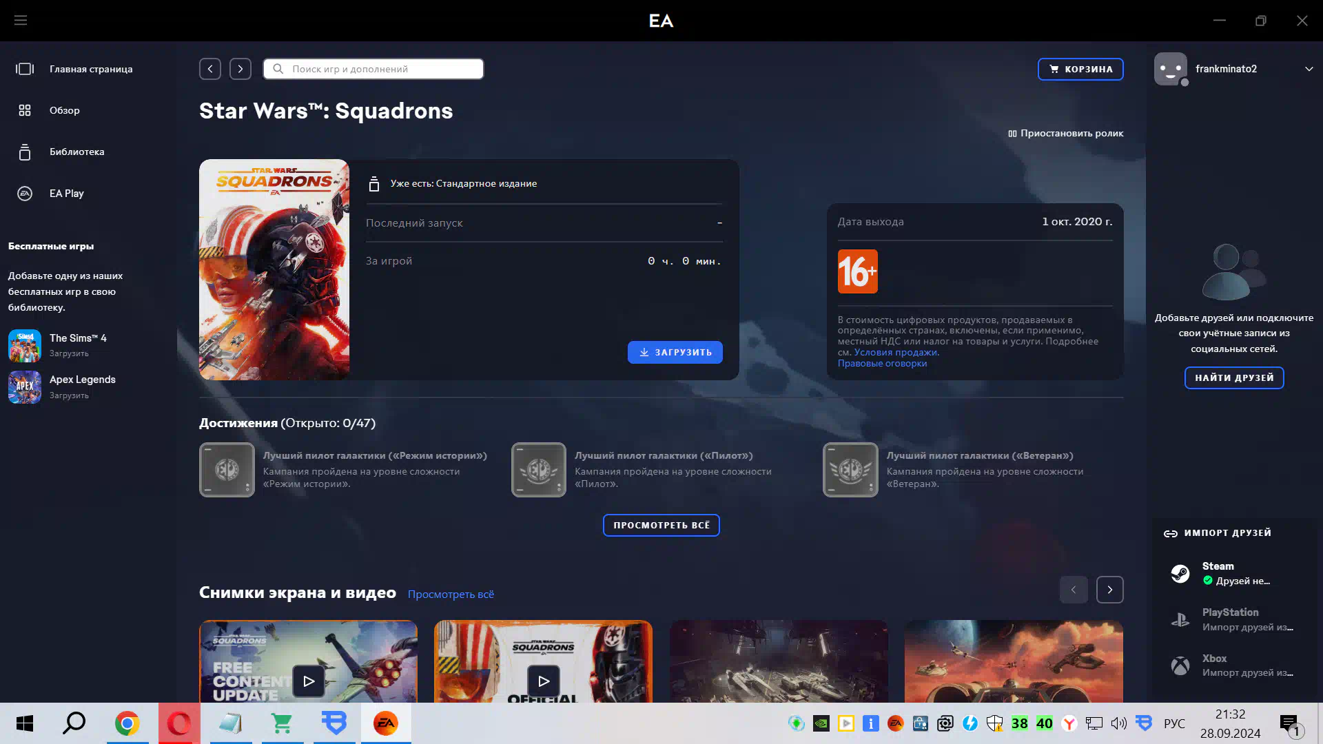1323x744 pixels.
Task: Click Найти друзей button
Action: point(1234,378)
